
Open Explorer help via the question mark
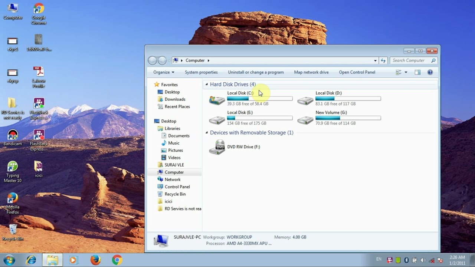[430, 72]
